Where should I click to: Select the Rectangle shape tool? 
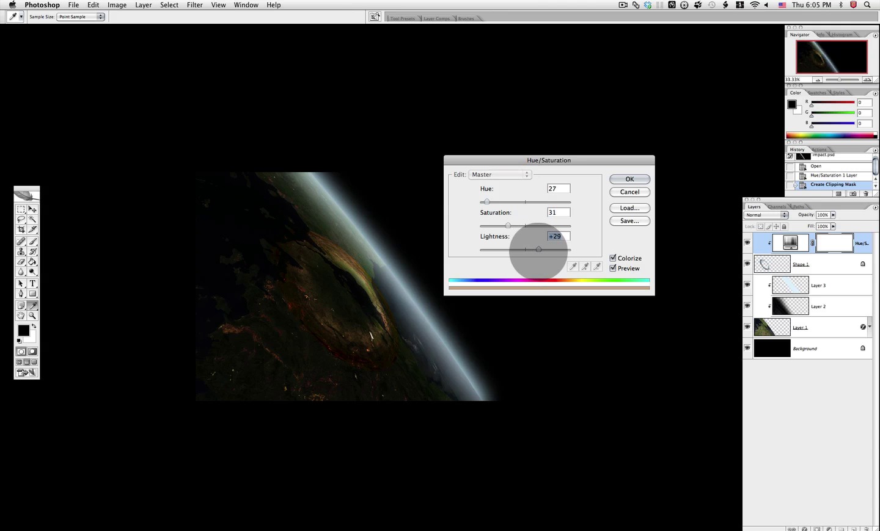click(x=32, y=294)
